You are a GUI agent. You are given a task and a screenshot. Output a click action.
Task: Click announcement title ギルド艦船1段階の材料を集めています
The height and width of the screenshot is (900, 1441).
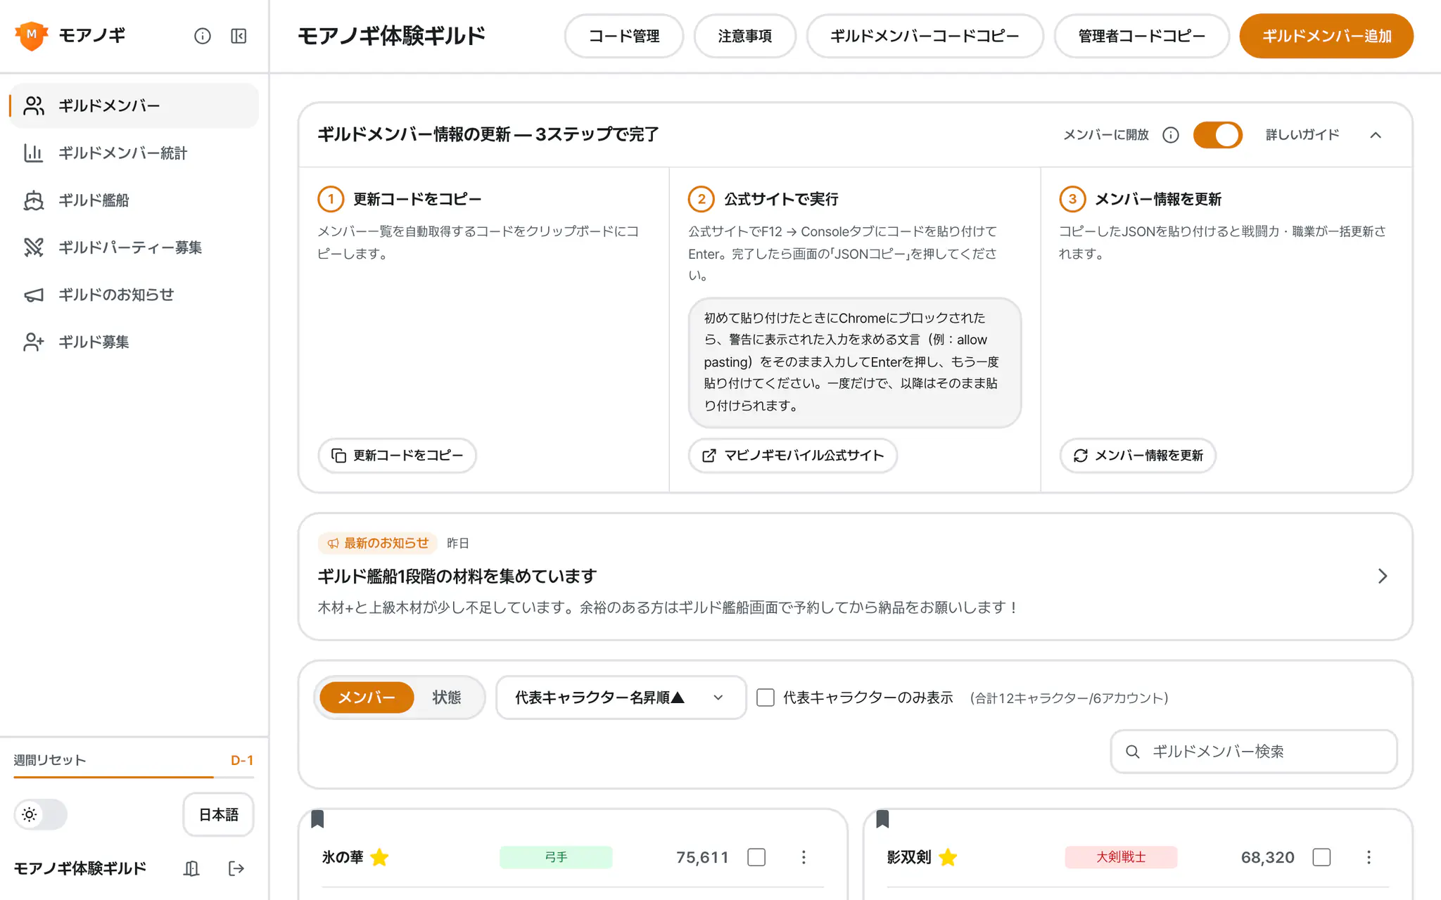point(457,577)
